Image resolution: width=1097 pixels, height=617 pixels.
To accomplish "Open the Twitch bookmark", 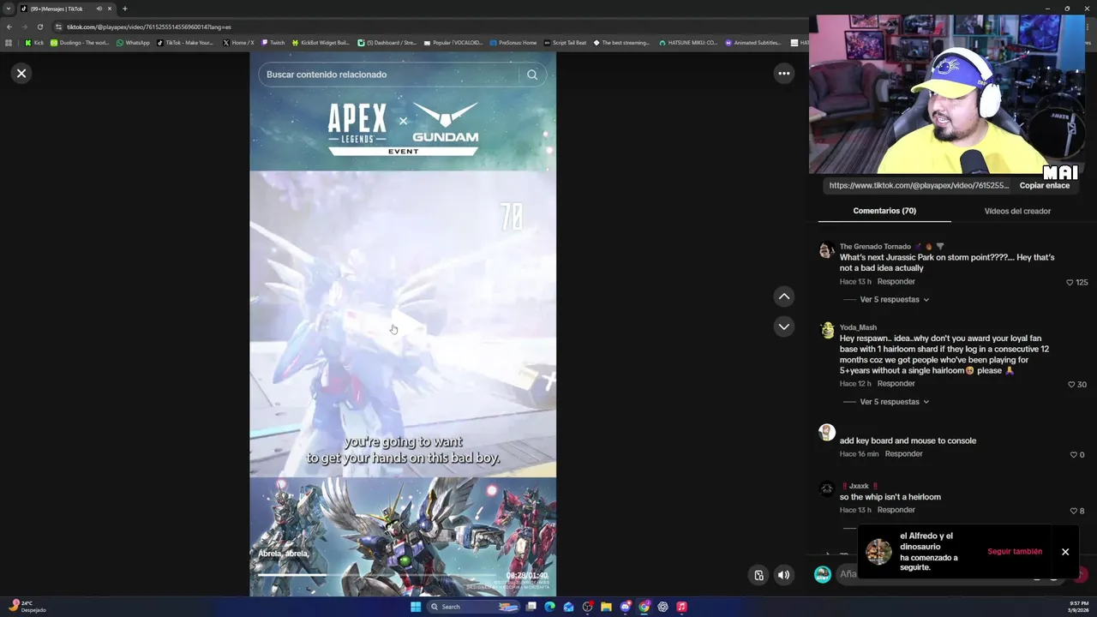I will [x=273, y=42].
